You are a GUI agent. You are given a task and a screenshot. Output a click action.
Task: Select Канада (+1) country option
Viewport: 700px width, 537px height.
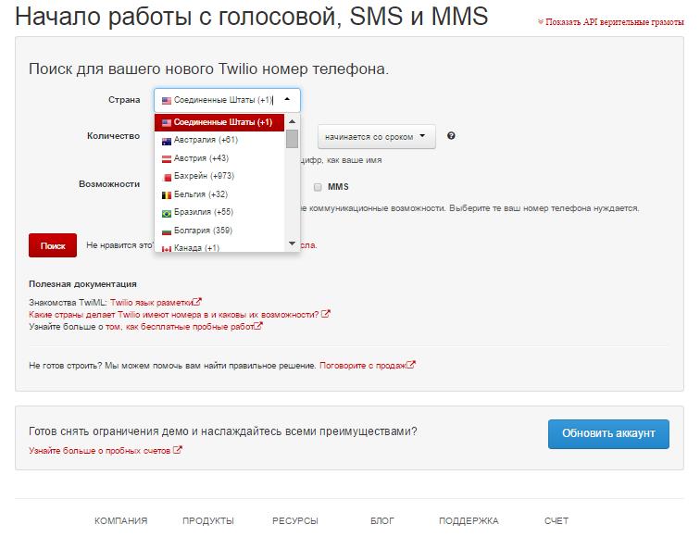click(196, 248)
